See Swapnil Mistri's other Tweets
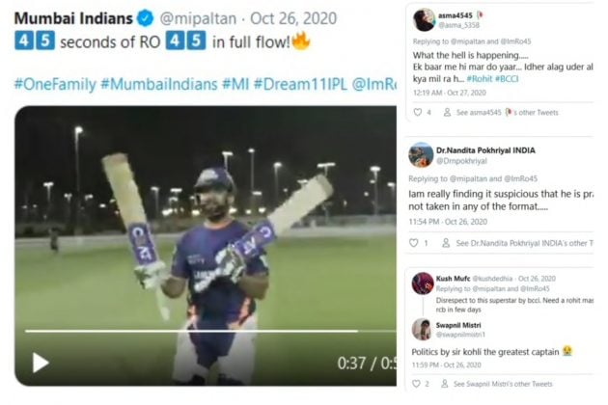Screen dimensions: 608x405 pos(503,384)
